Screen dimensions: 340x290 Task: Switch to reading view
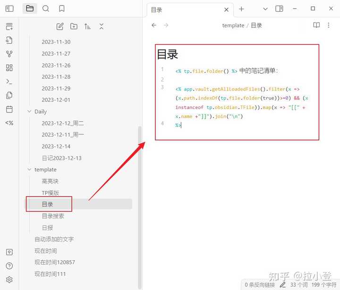point(316,25)
